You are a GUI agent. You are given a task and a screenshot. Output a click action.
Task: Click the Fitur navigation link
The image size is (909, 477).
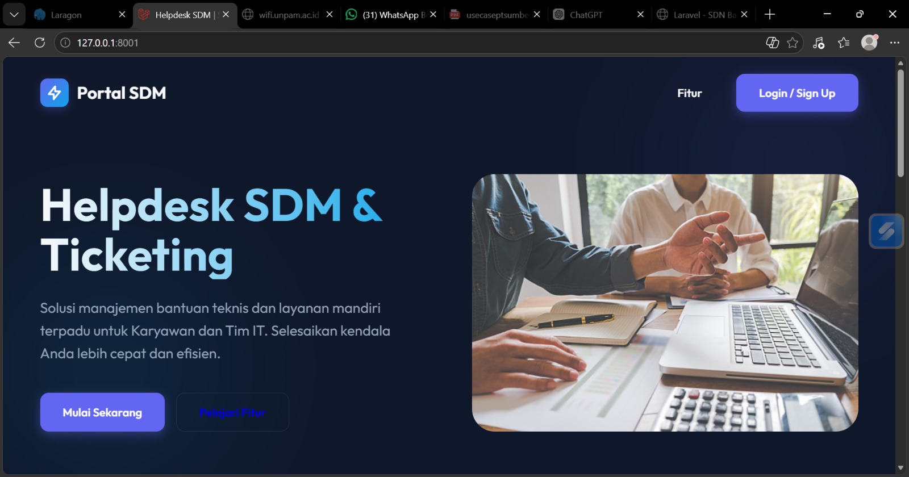[x=690, y=93]
